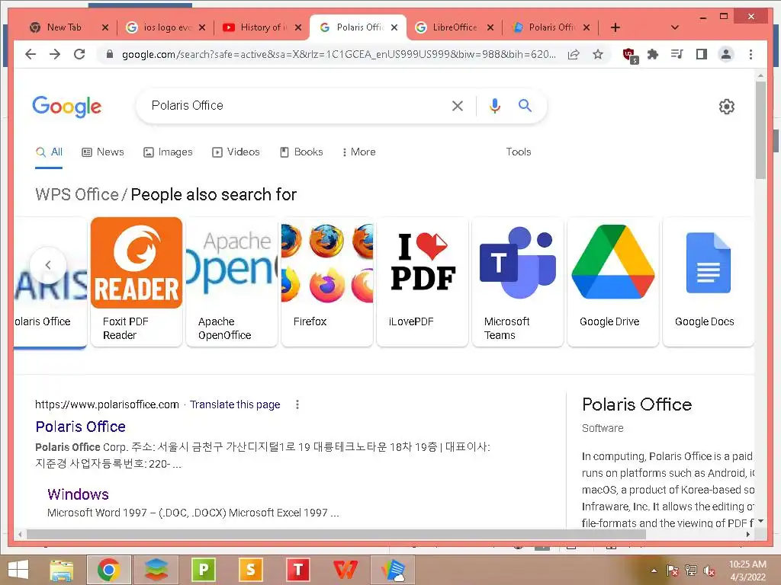Go back to the previous page
The height and width of the screenshot is (585, 781).
[x=31, y=54]
